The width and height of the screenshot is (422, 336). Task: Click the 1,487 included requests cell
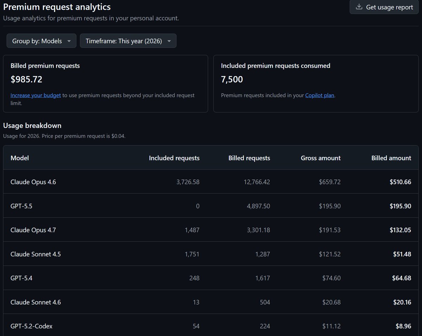pyautogui.click(x=192, y=230)
